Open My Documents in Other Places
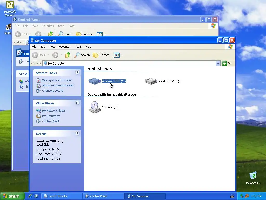 (51, 116)
